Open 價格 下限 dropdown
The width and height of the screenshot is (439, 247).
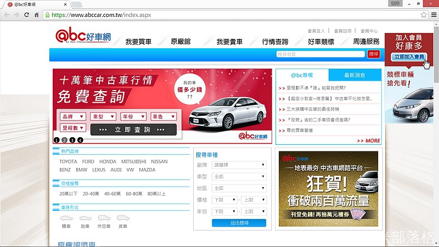[224, 200]
